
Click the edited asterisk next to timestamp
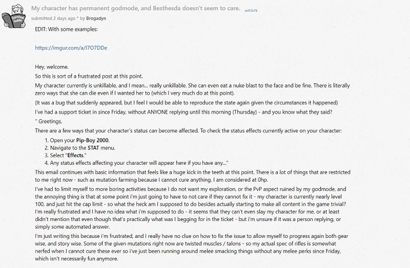tap(78, 18)
